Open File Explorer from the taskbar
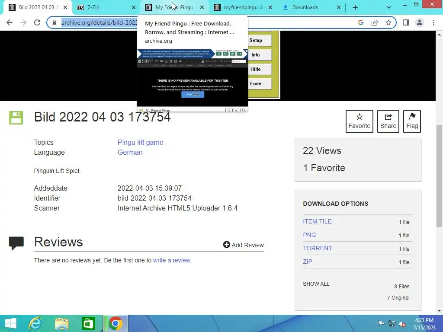Viewport: 443px width, 332px height. coord(61,323)
